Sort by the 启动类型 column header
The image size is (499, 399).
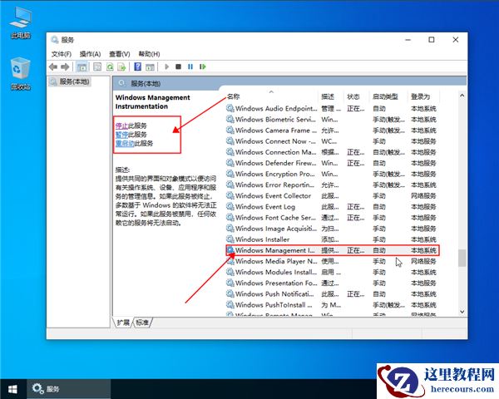[x=388, y=96]
